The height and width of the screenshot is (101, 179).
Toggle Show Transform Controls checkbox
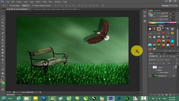[33, 6]
